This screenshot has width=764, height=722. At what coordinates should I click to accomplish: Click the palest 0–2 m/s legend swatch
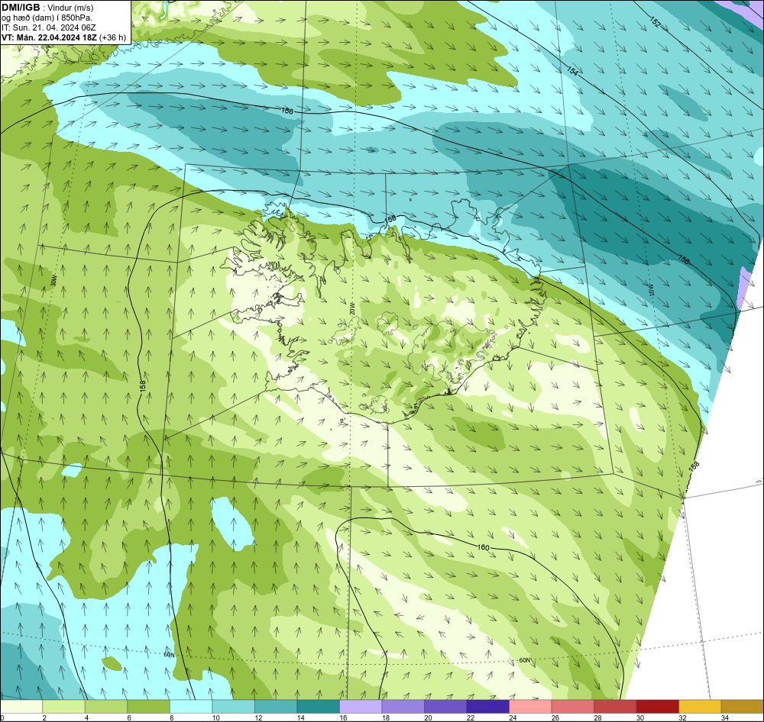coord(21,707)
